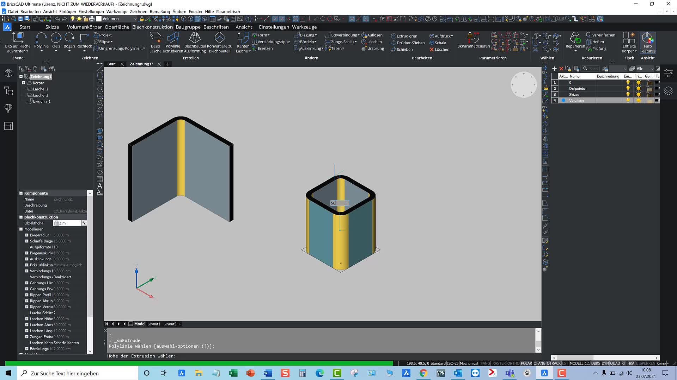Click Ursprung button
The width and height of the screenshot is (677, 380).
(x=373, y=49)
